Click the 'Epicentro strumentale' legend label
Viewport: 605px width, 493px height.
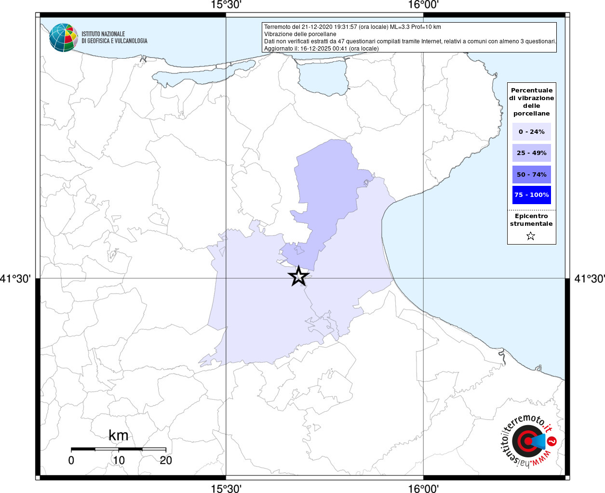click(531, 220)
